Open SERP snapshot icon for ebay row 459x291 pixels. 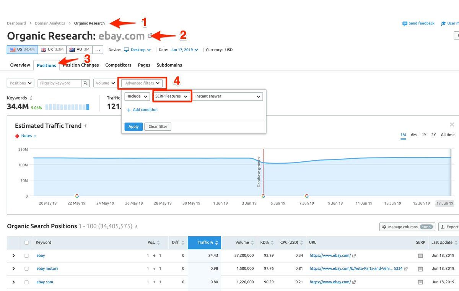pos(420,256)
